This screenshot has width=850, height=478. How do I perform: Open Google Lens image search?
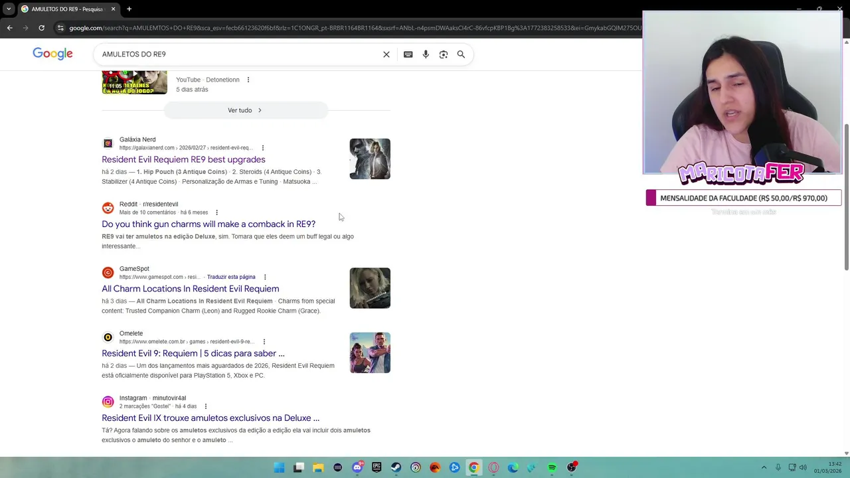(x=444, y=54)
